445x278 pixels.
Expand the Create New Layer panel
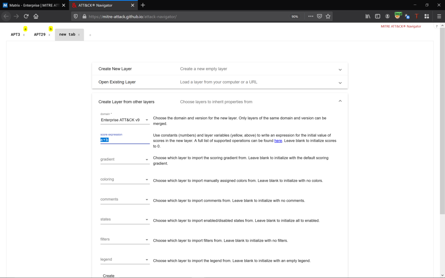[x=220, y=69]
